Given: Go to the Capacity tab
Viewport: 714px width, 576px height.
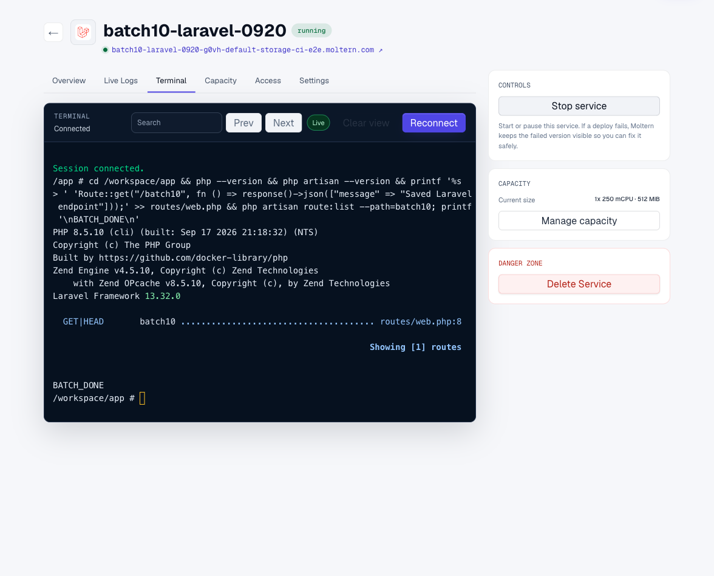Looking at the screenshot, I should coord(220,81).
